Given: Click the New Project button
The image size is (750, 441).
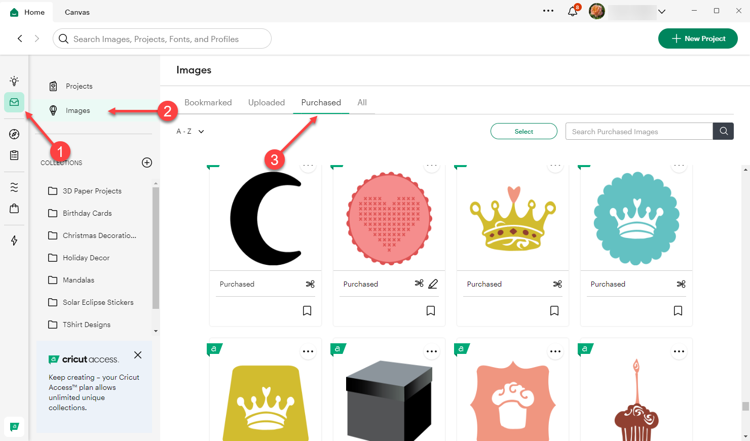Looking at the screenshot, I should tap(698, 38).
